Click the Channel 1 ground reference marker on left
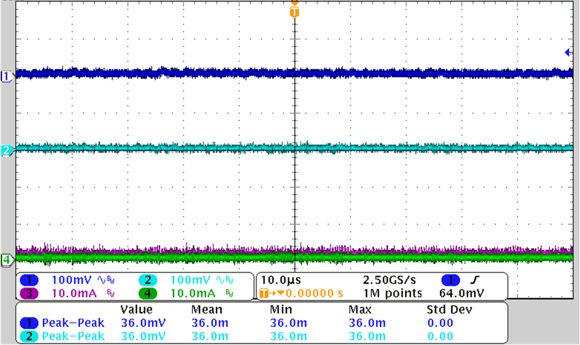Viewport: 580px width, 345px height. [x=6, y=75]
